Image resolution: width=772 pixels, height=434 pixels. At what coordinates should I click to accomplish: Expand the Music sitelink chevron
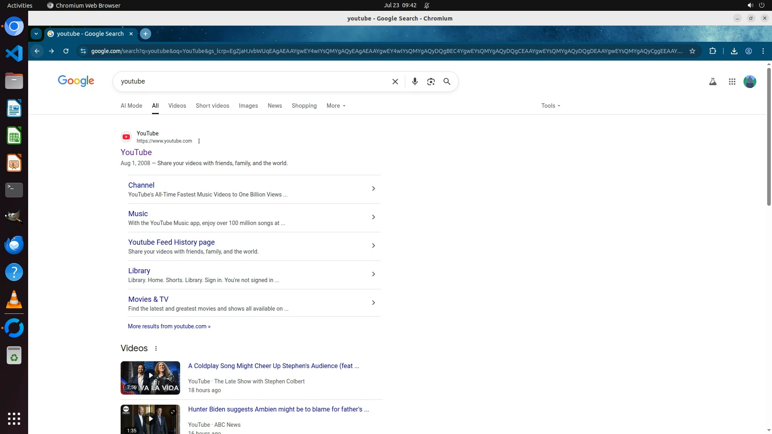(x=373, y=217)
